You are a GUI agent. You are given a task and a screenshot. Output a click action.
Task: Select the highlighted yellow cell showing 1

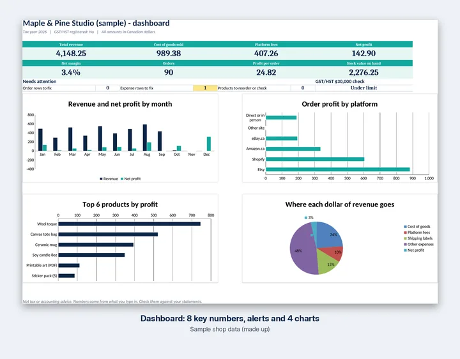click(x=205, y=88)
